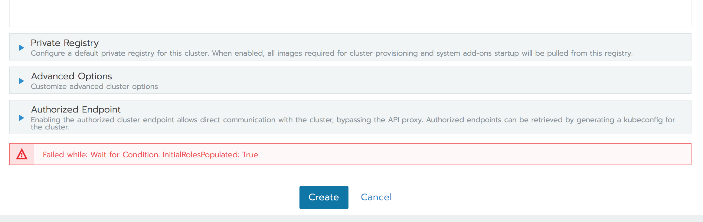703x222 pixels.
Task: Click the Advanced Options section header
Action: [x=71, y=76]
